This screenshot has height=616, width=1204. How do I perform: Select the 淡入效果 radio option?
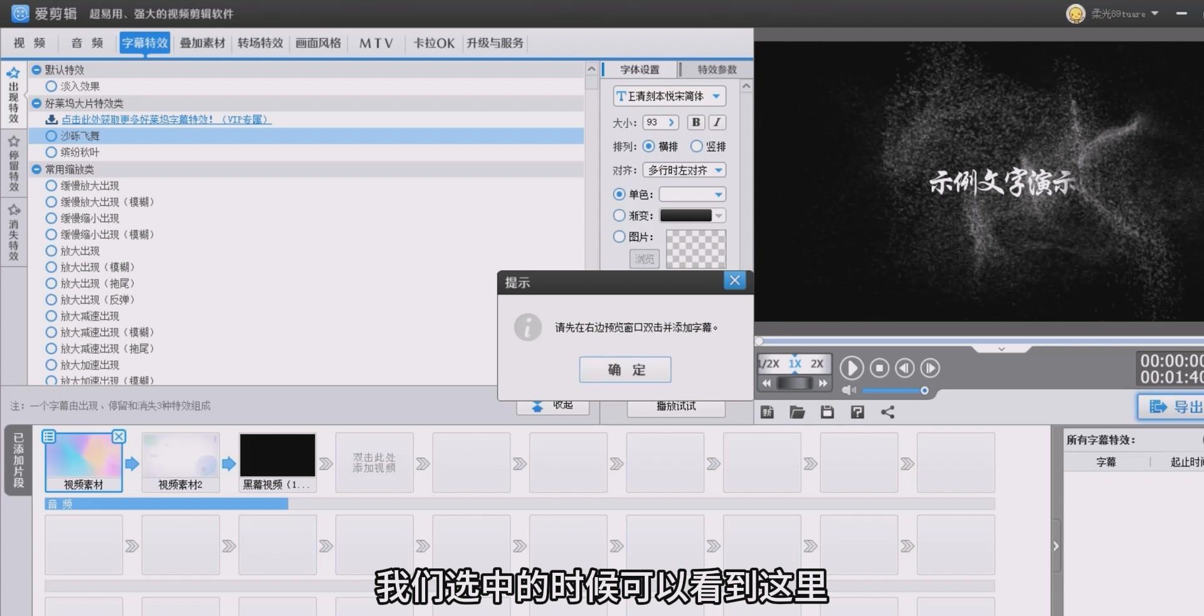coord(51,87)
